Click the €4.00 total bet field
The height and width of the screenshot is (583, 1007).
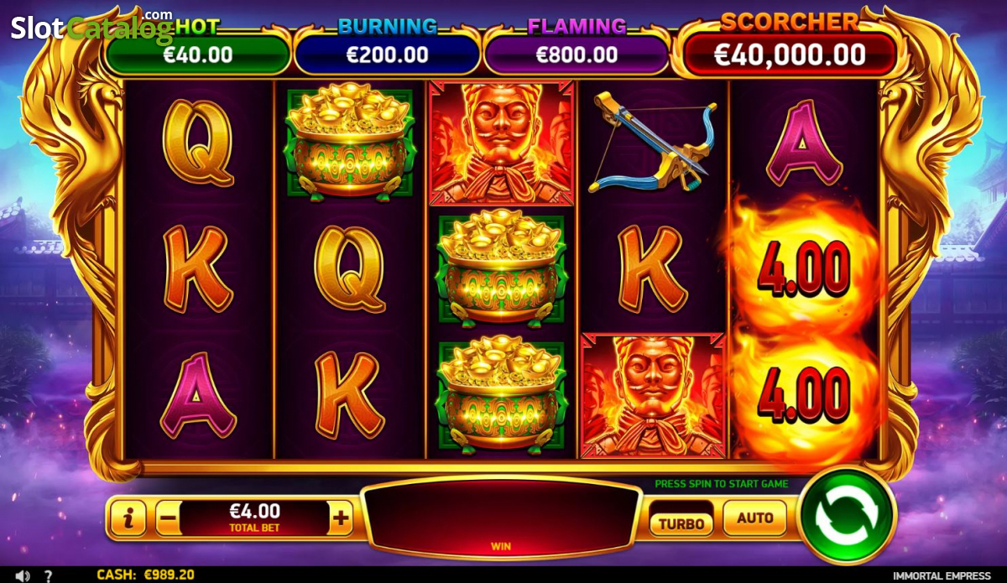(x=254, y=518)
